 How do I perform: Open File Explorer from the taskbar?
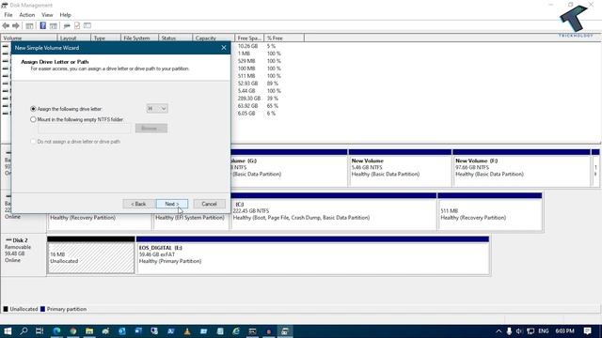tap(89, 331)
